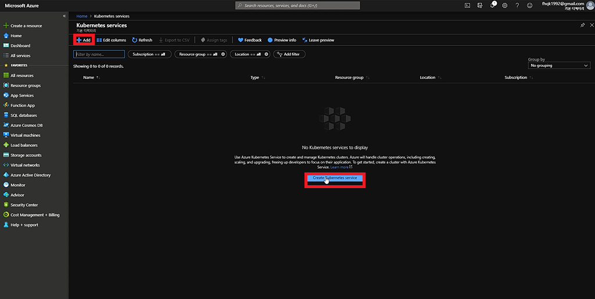Collapse the left sidebar menu
The width and height of the screenshot is (595, 299).
click(x=64, y=16)
